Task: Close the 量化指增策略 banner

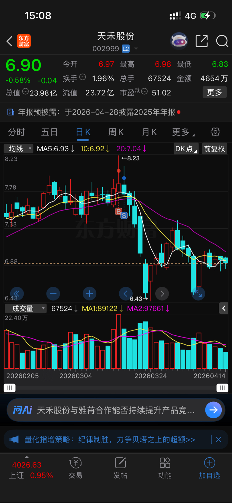Action: pyautogui.click(x=218, y=439)
